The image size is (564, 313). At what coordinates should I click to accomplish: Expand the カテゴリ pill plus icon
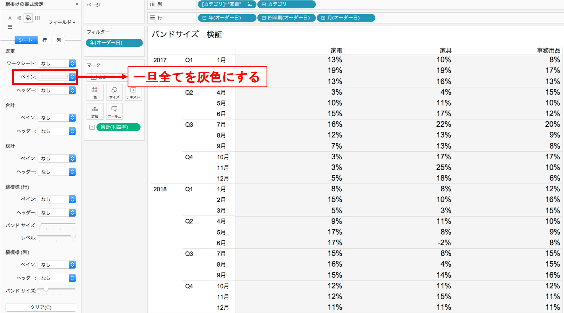coord(264,4)
